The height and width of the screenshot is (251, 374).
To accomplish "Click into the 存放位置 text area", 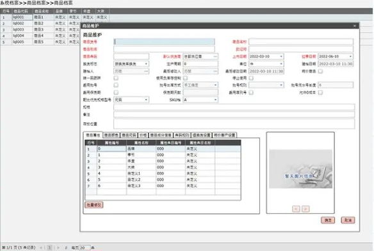I will 234,124.
